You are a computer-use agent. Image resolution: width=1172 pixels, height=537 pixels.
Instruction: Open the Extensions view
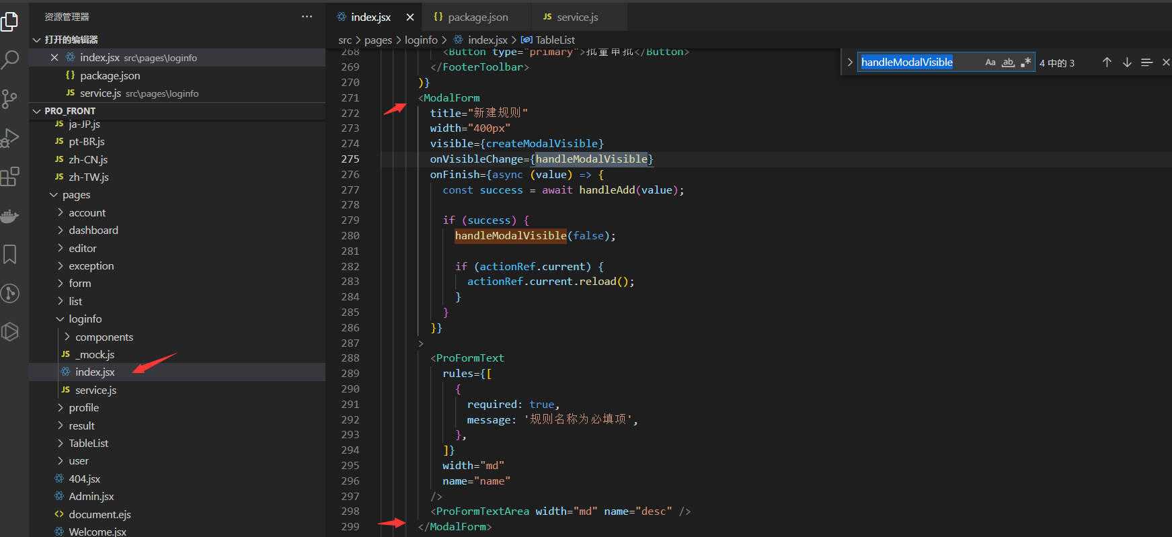[x=9, y=177]
